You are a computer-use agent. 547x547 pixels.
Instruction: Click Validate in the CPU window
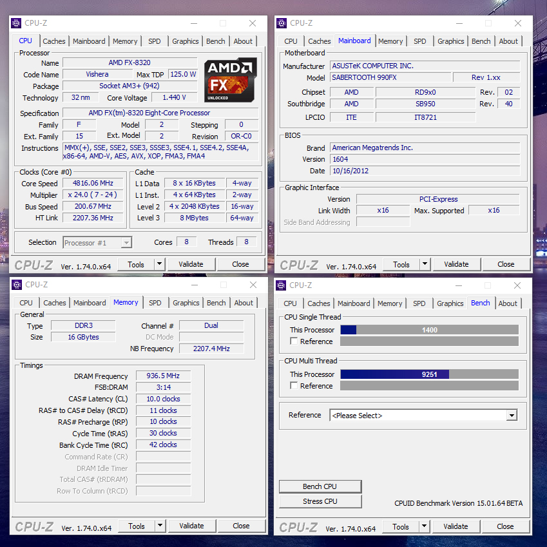tap(191, 264)
